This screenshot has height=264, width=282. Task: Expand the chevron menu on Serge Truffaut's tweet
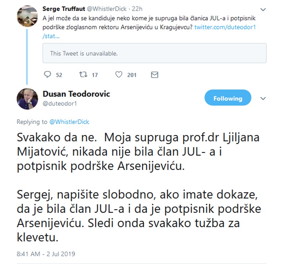click(x=263, y=9)
